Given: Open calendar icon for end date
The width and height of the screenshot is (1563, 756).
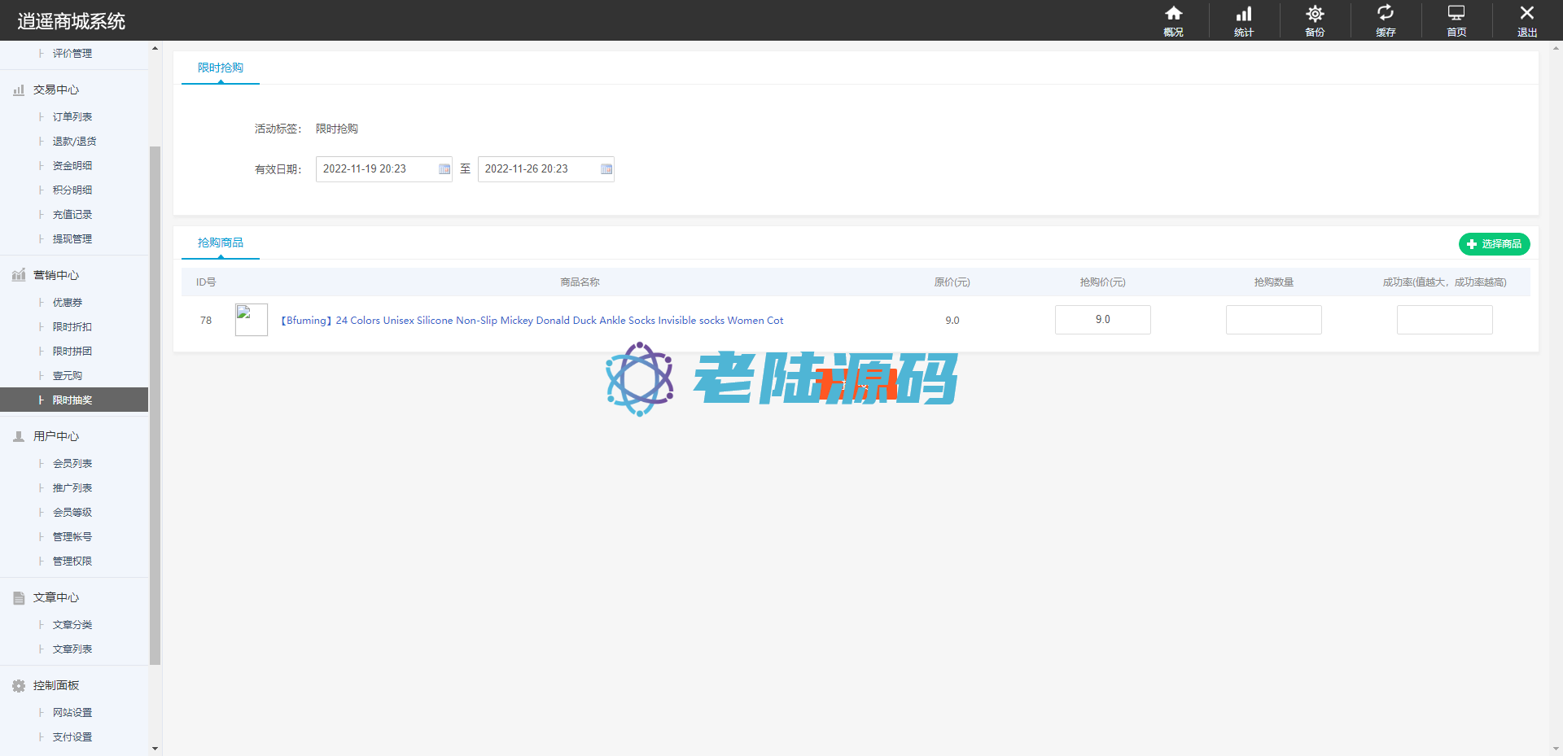Looking at the screenshot, I should pyautogui.click(x=606, y=169).
